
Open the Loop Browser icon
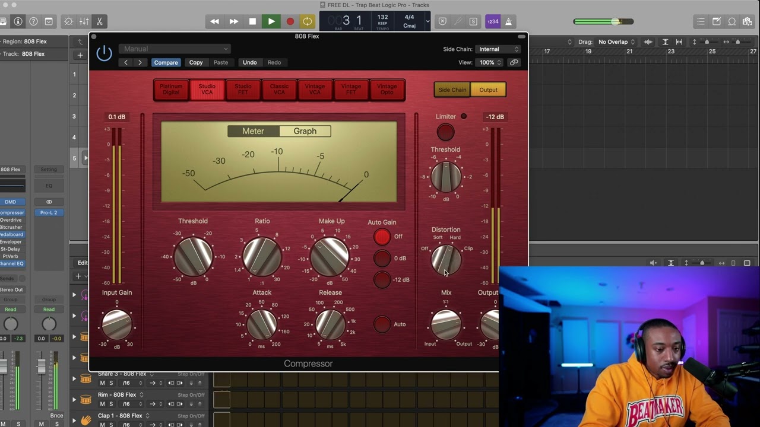732,21
